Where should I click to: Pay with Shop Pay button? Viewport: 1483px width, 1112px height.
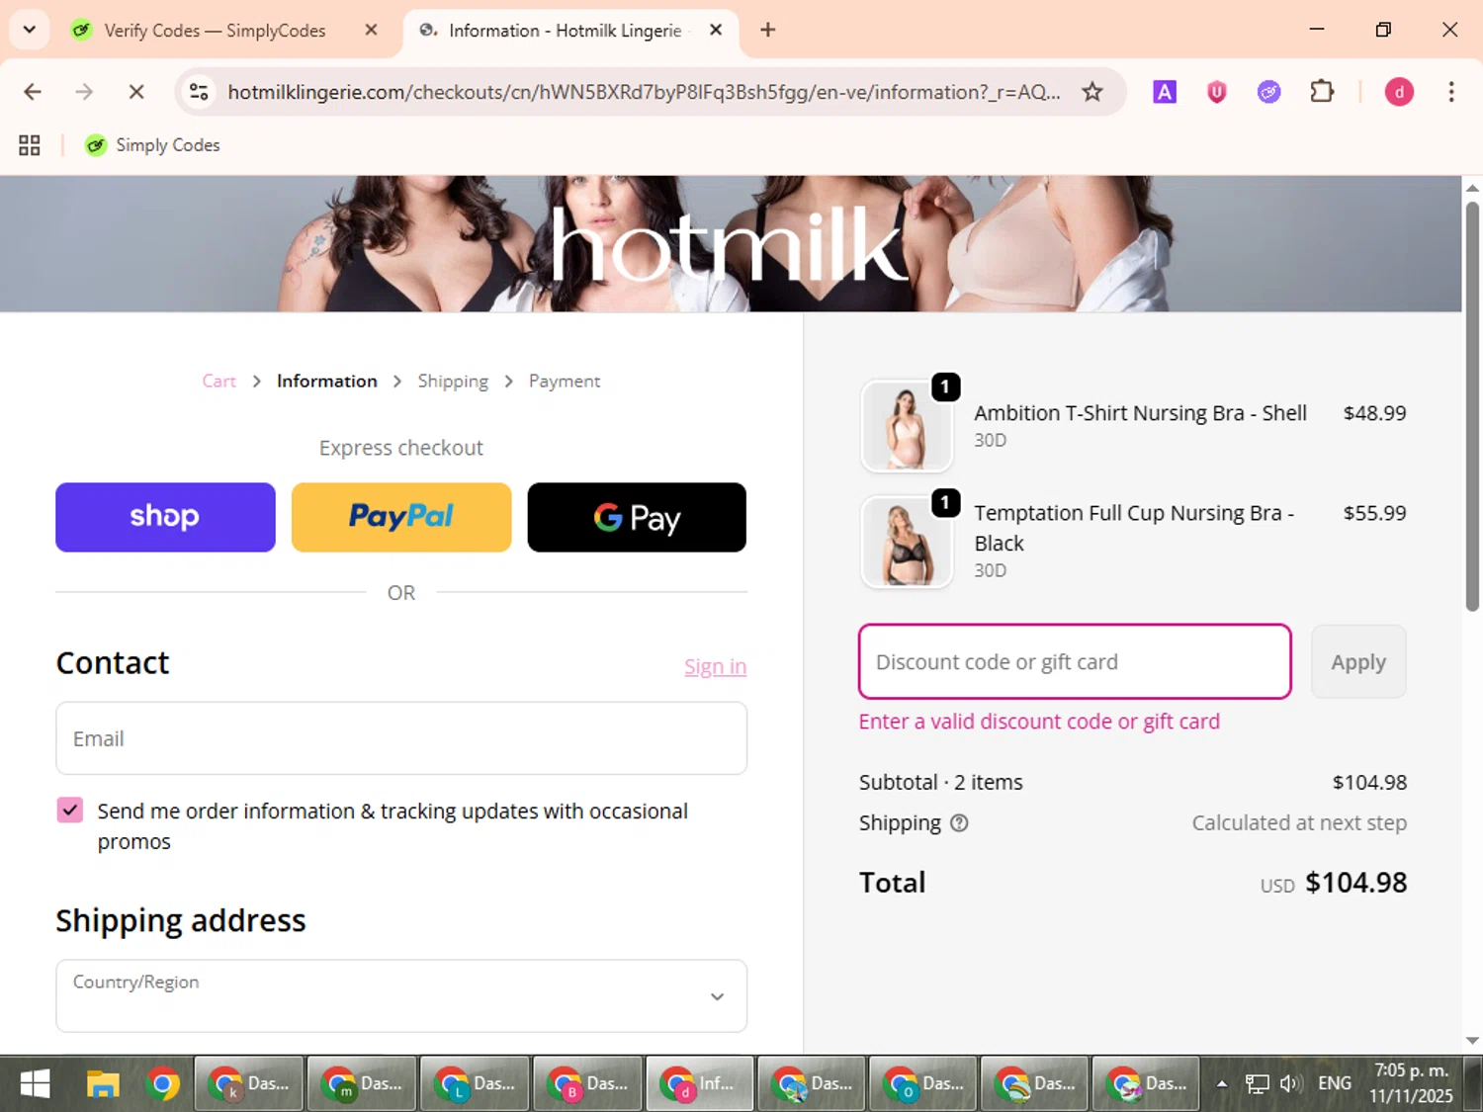[165, 517]
